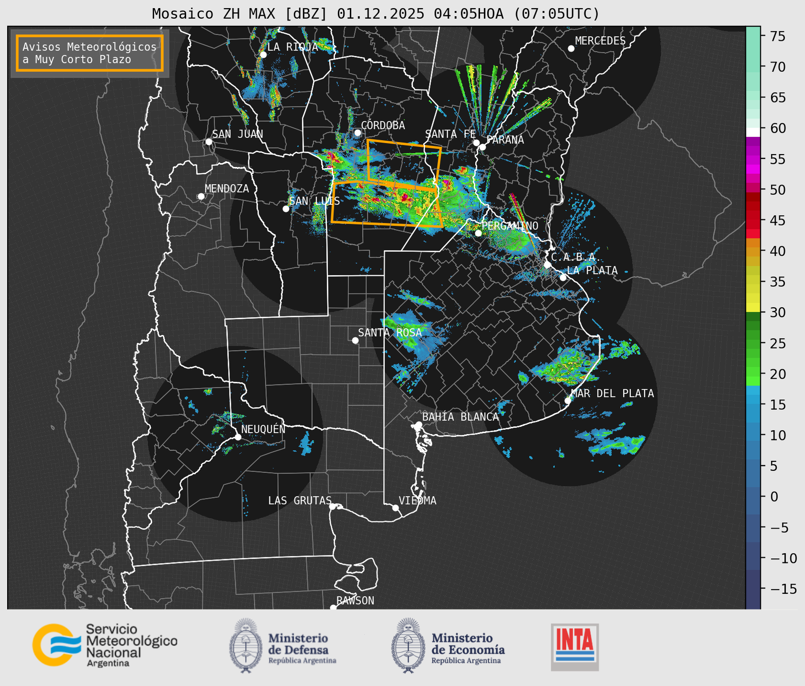Click the San Juan city marker dot

pyautogui.click(x=209, y=142)
